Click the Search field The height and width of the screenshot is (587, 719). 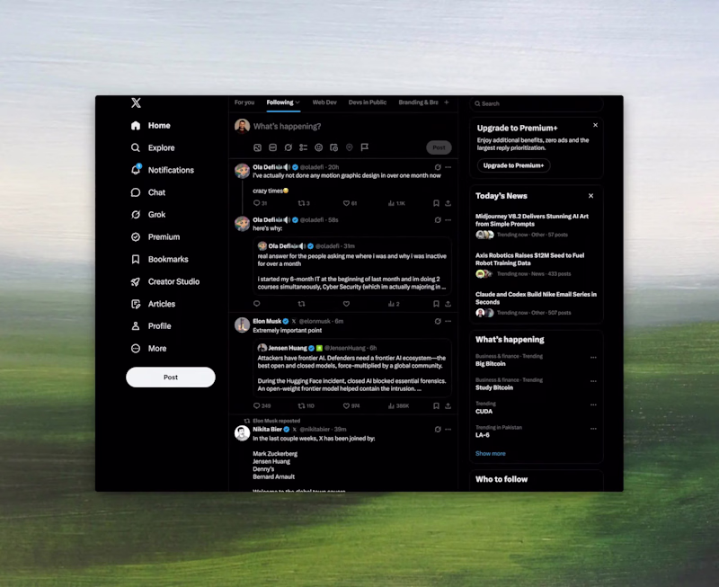pyautogui.click(x=536, y=103)
